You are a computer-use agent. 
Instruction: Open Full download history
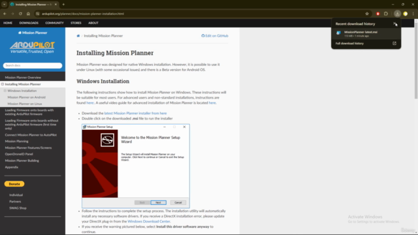tap(349, 44)
